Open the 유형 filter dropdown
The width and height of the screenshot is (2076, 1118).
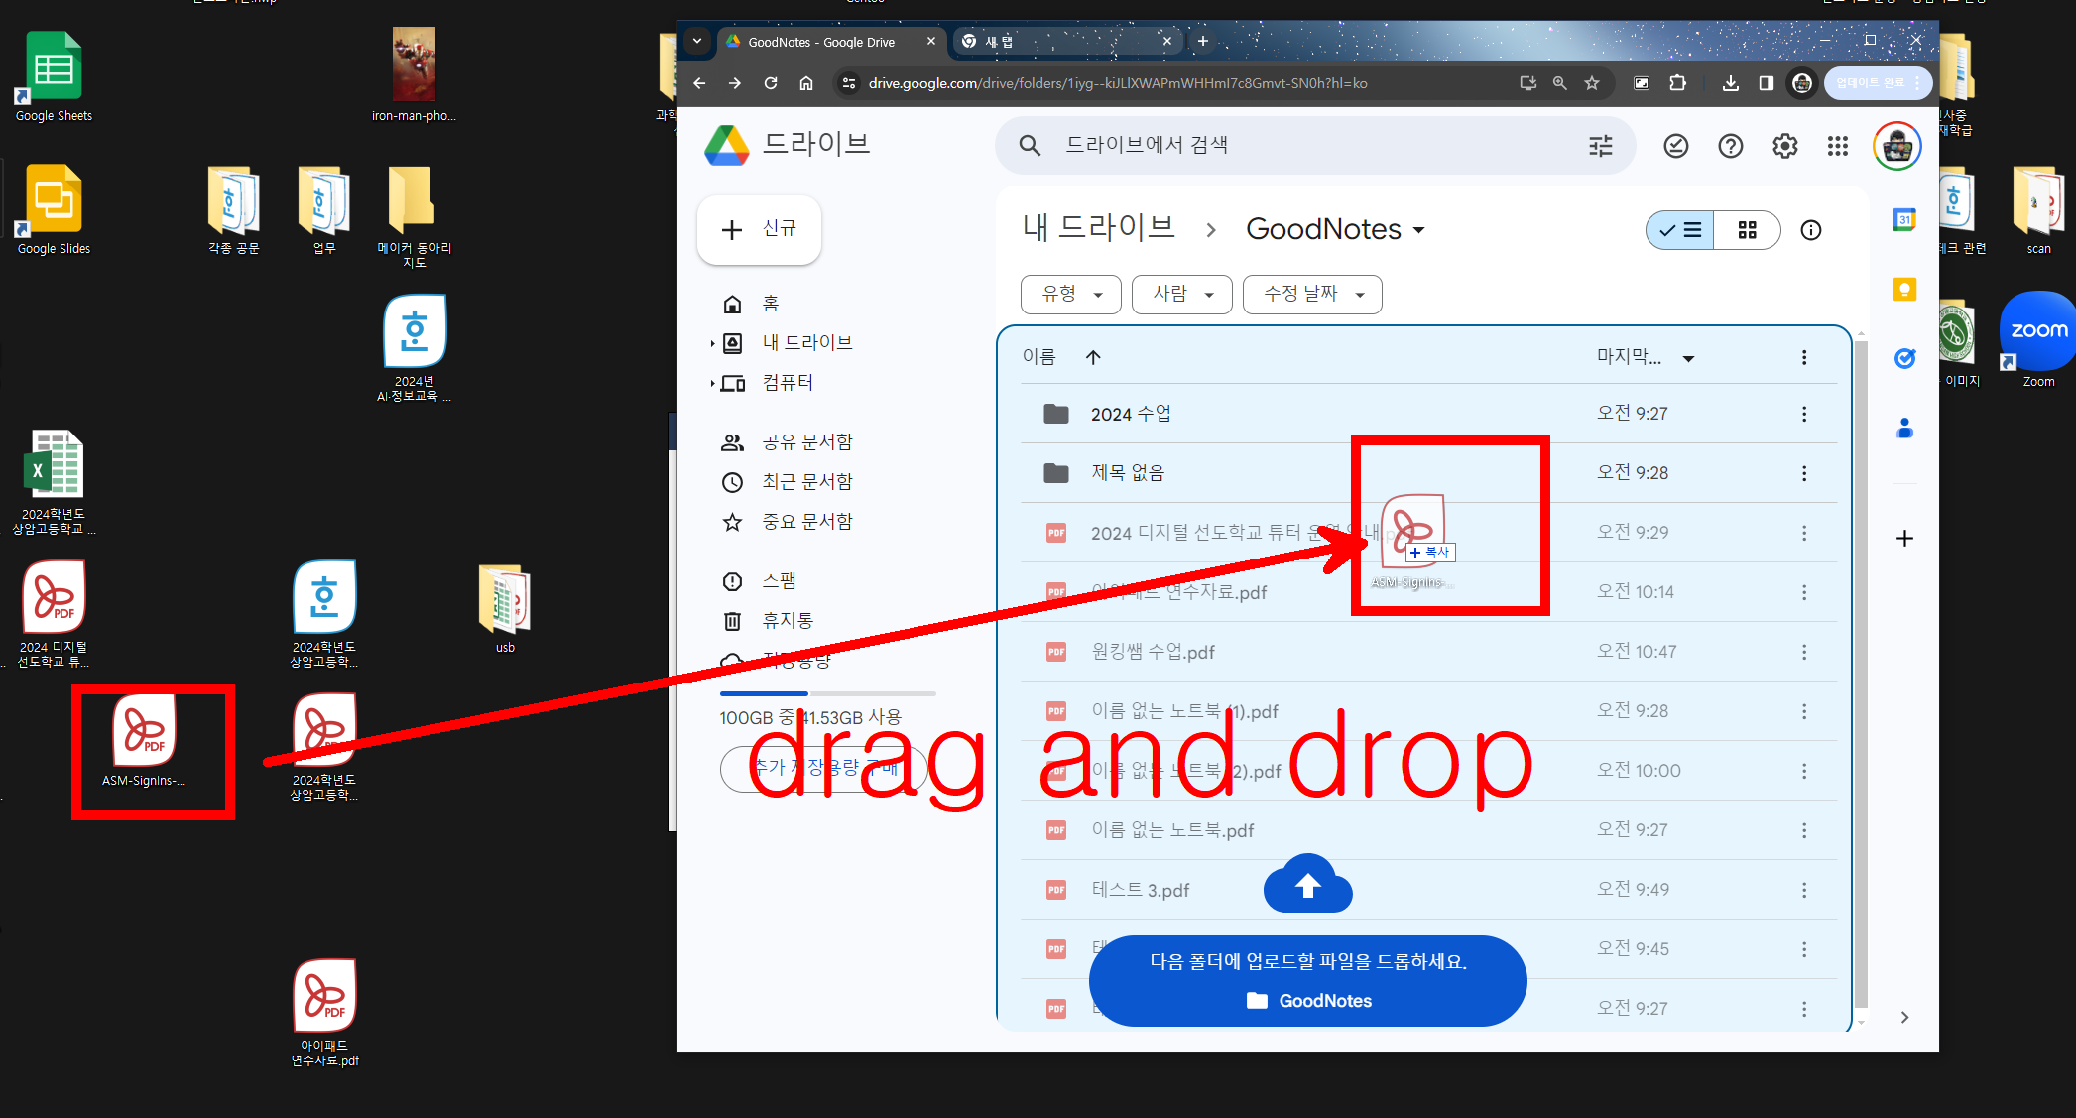[1071, 295]
